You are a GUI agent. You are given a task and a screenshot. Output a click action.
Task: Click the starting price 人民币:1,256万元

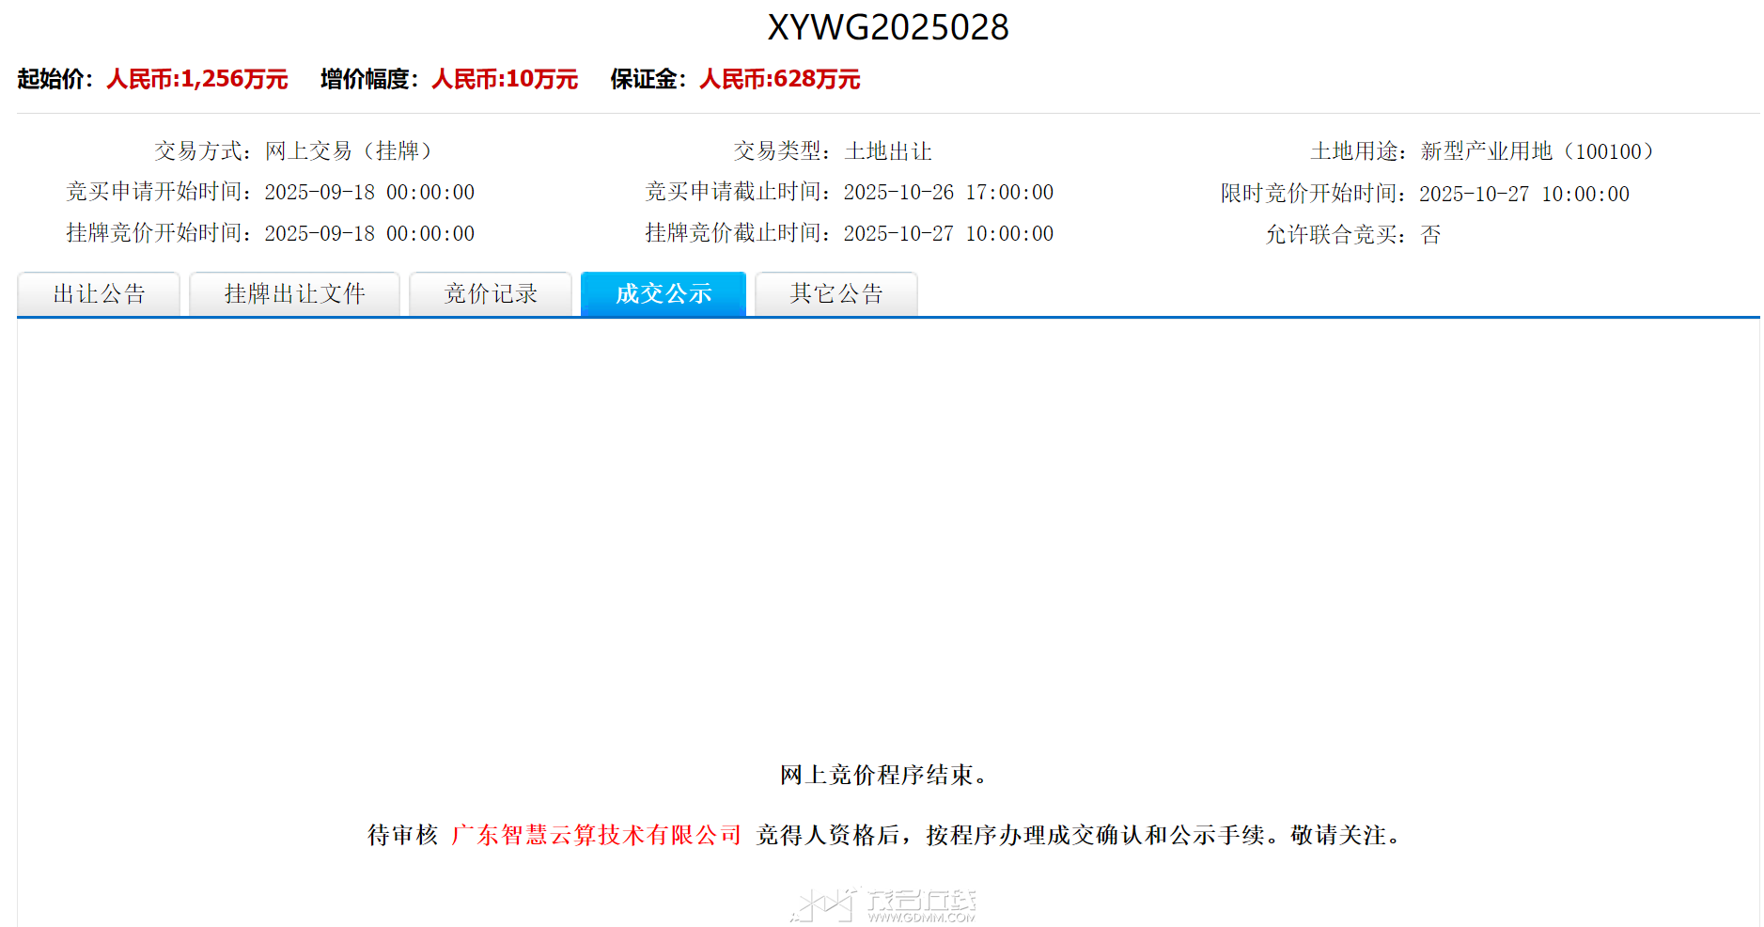197,79
